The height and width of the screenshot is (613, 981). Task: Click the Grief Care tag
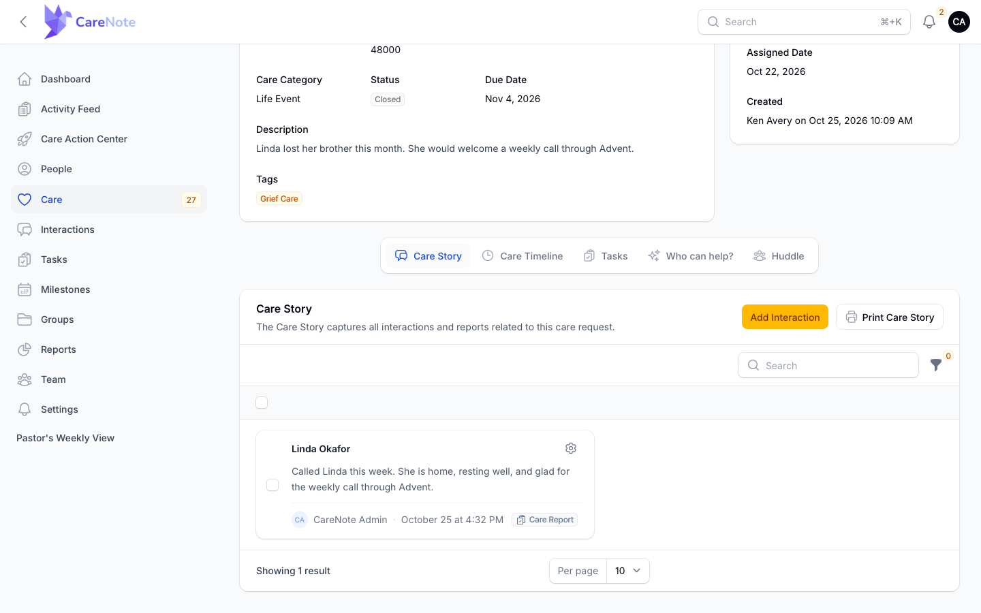coord(279,199)
